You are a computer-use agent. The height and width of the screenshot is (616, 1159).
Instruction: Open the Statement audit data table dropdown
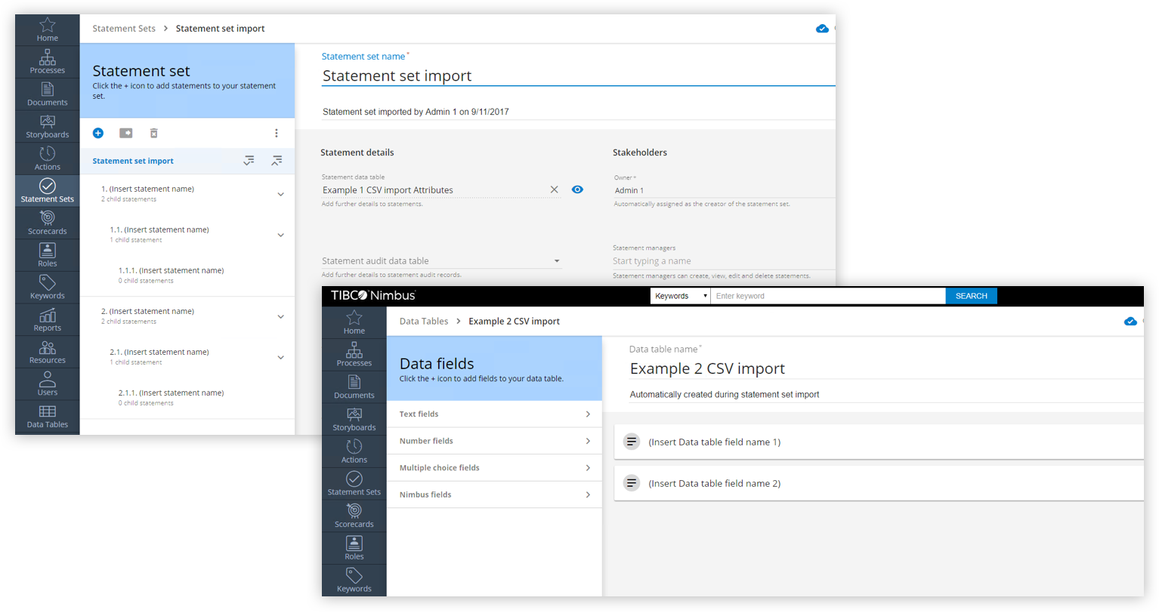[x=441, y=261]
